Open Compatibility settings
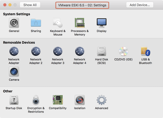The width and height of the screenshot is (163, 118). 58,100
